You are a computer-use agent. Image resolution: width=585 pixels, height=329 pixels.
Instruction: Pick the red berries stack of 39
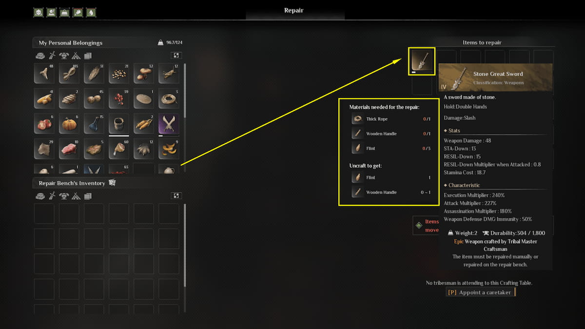(118, 98)
